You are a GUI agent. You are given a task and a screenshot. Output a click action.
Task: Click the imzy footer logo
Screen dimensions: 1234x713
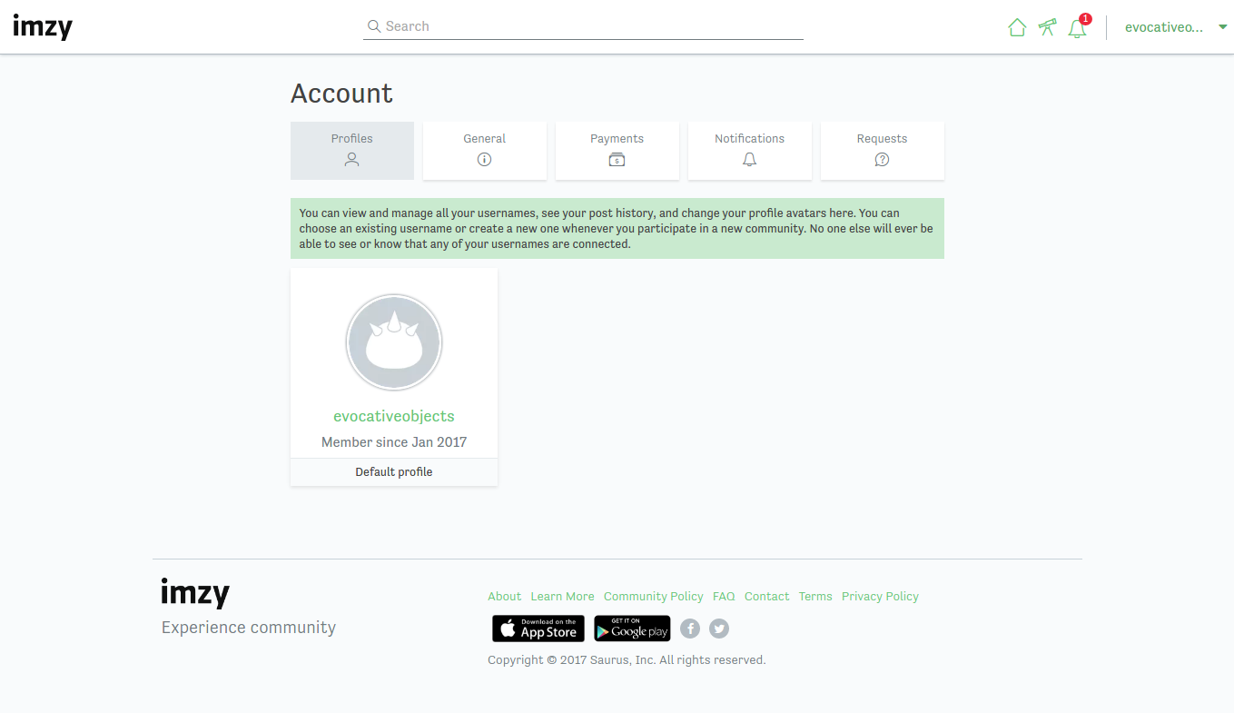click(x=195, y=593)
